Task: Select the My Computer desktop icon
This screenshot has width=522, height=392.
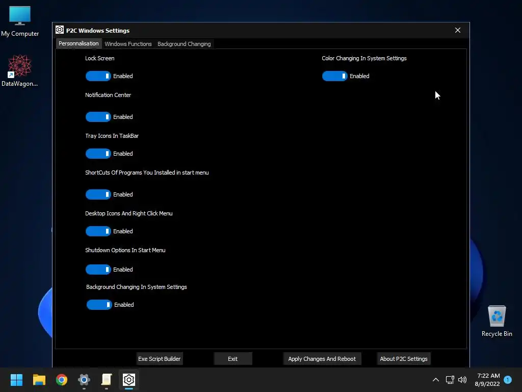Action: pyautogui.click(x=20, y=21)
